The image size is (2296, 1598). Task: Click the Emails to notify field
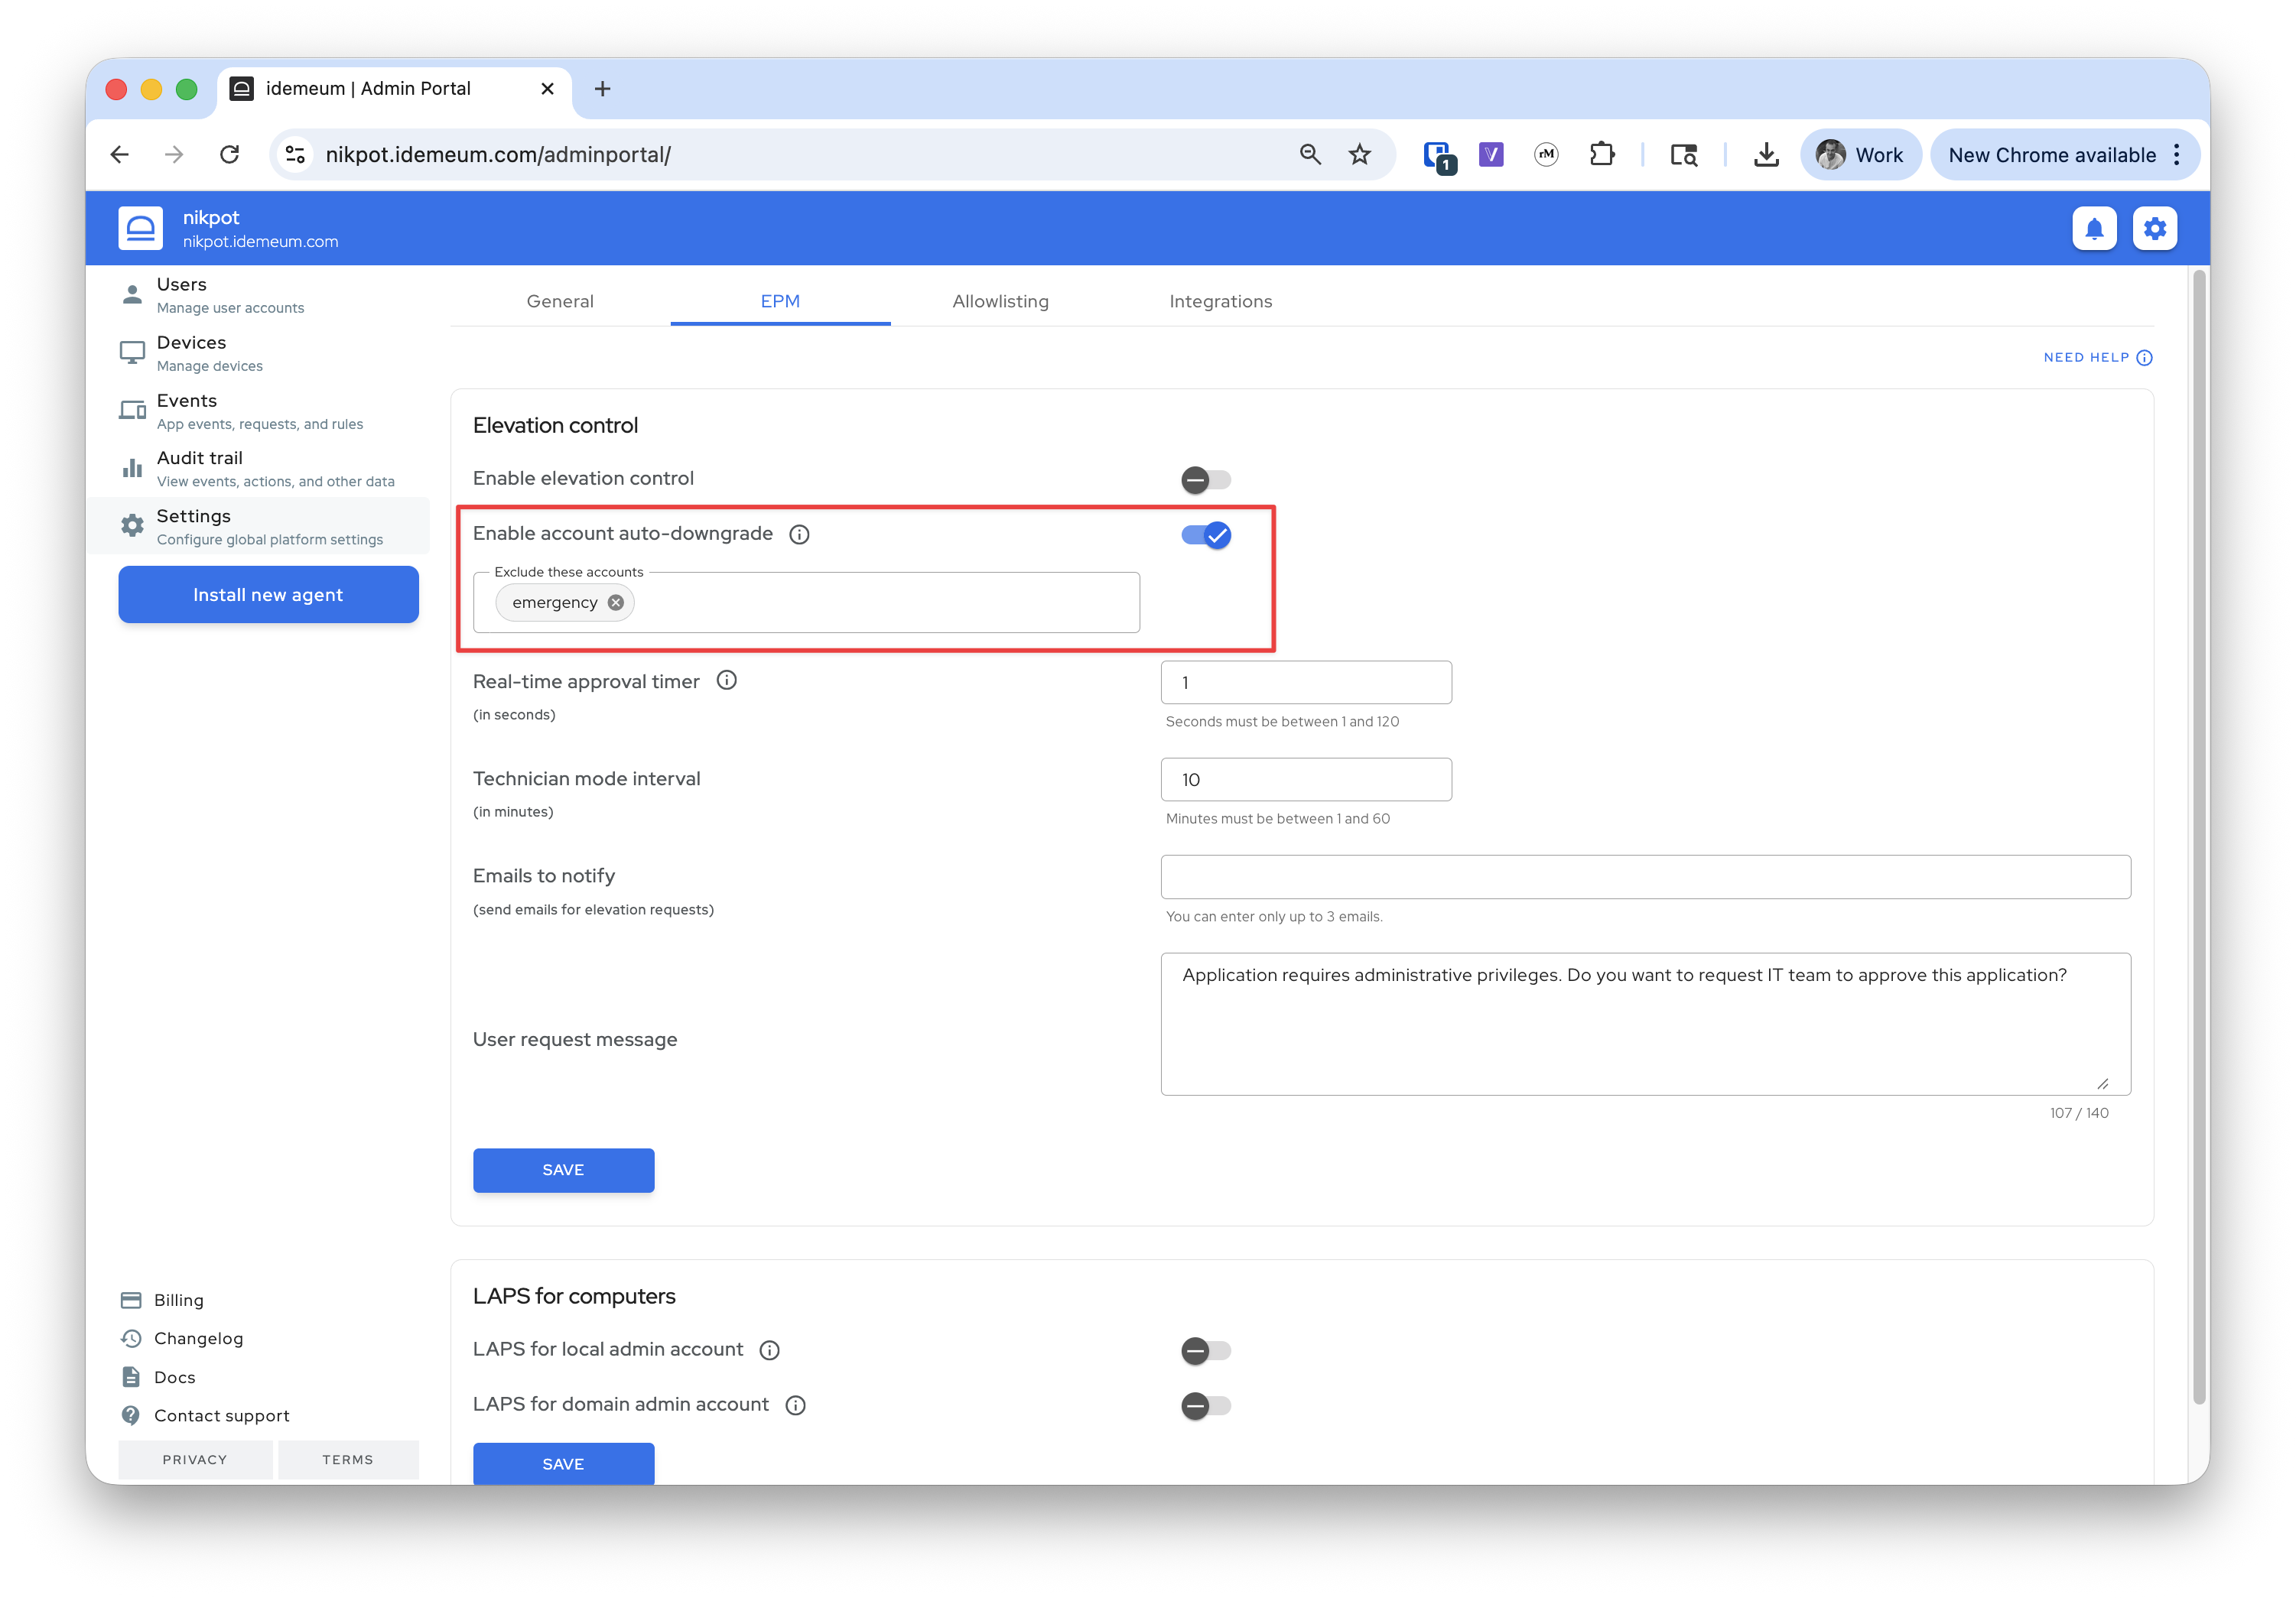click(1645, 877)
